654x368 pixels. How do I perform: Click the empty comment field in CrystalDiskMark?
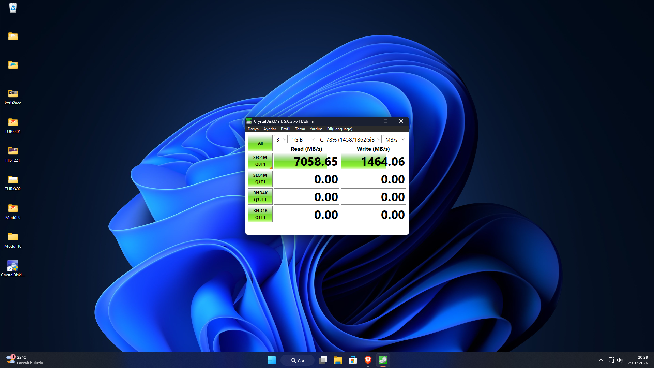(x=327, y=228)
